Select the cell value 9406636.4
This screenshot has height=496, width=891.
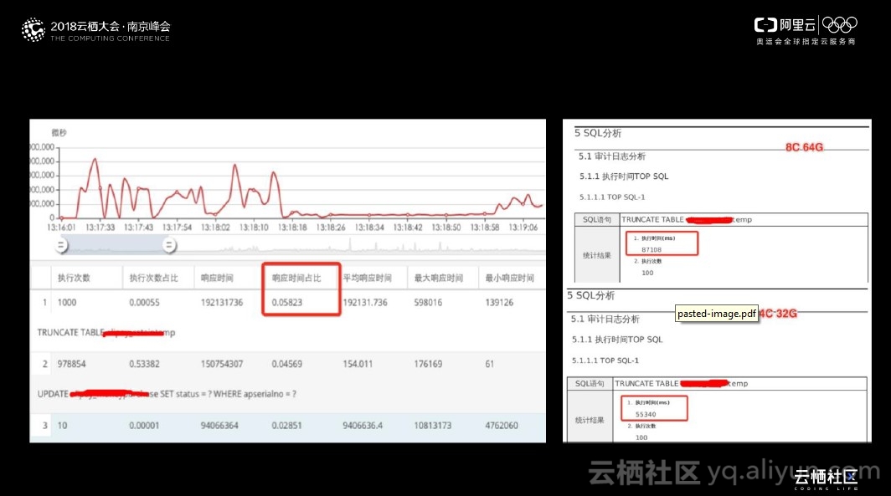tap(363, 425)
